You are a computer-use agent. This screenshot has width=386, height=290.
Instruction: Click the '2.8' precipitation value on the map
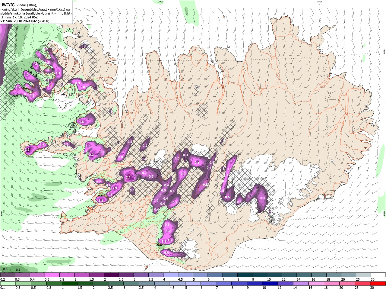(27, 150)
